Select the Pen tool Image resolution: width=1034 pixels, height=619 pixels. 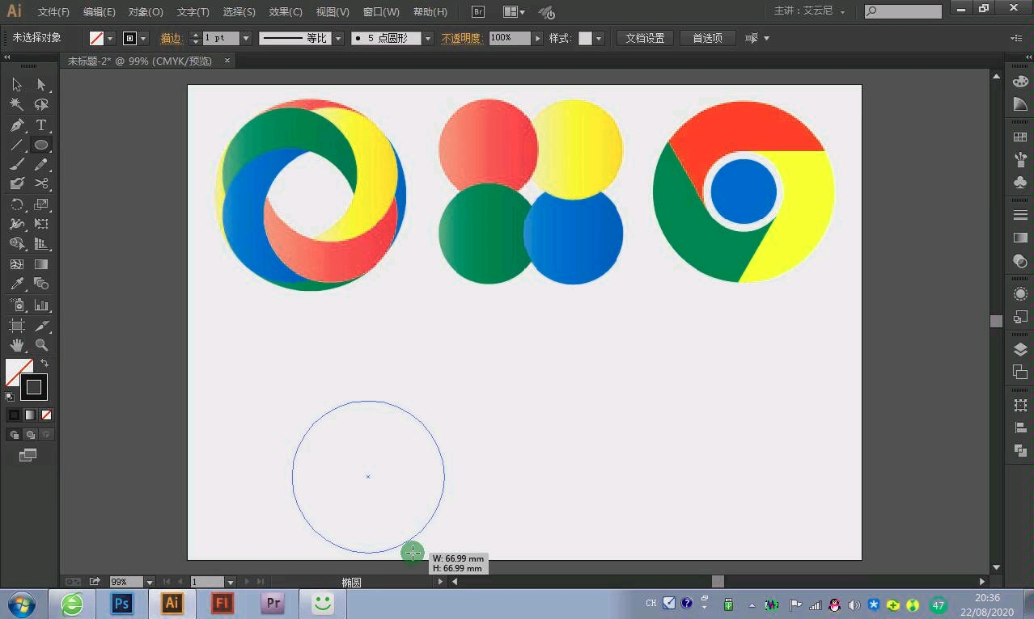point(16,125)
